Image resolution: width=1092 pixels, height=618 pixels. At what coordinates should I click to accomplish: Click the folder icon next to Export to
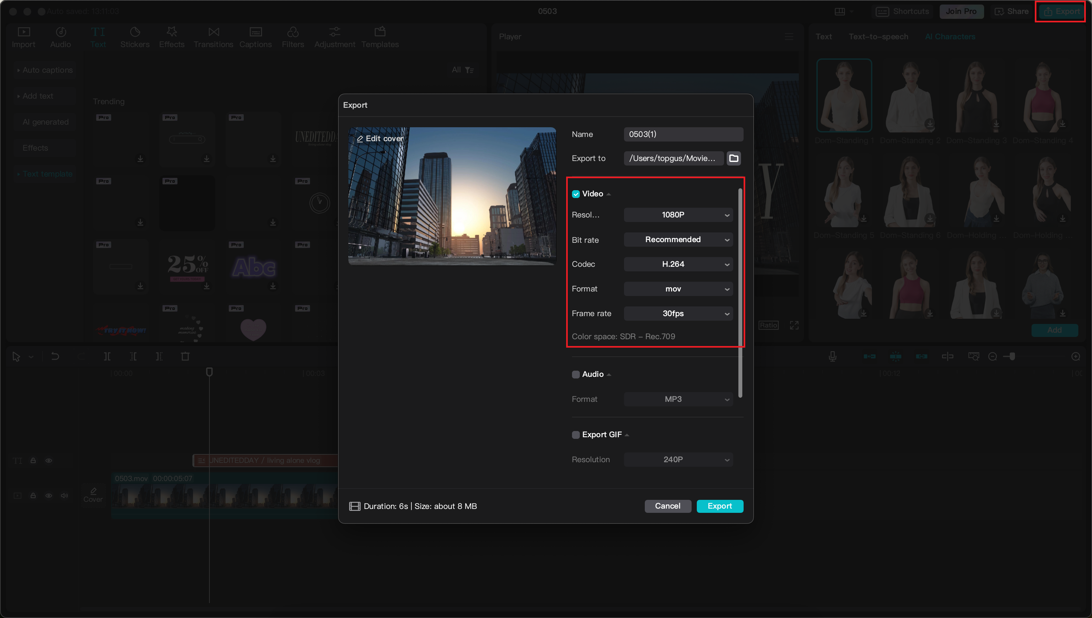[x=734, y=158]
